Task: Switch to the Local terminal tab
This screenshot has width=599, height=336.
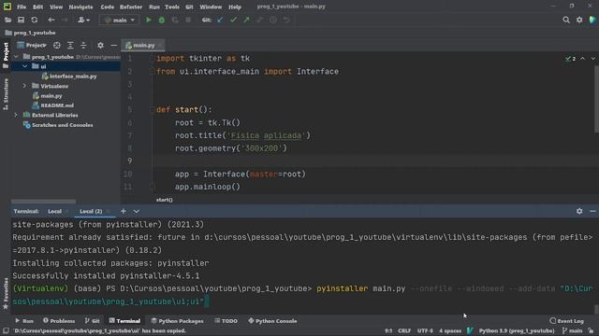Action: [x=54, y=212]
